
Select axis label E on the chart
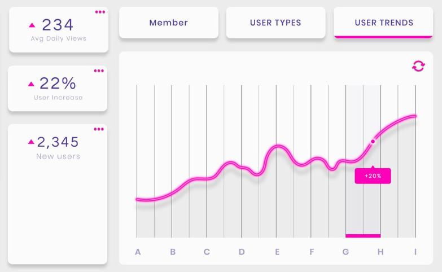277,252
